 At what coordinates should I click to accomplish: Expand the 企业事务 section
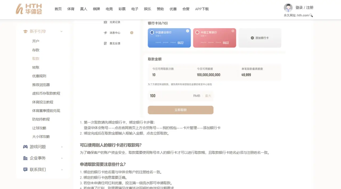pyautogui.click(x=62, y=158)
